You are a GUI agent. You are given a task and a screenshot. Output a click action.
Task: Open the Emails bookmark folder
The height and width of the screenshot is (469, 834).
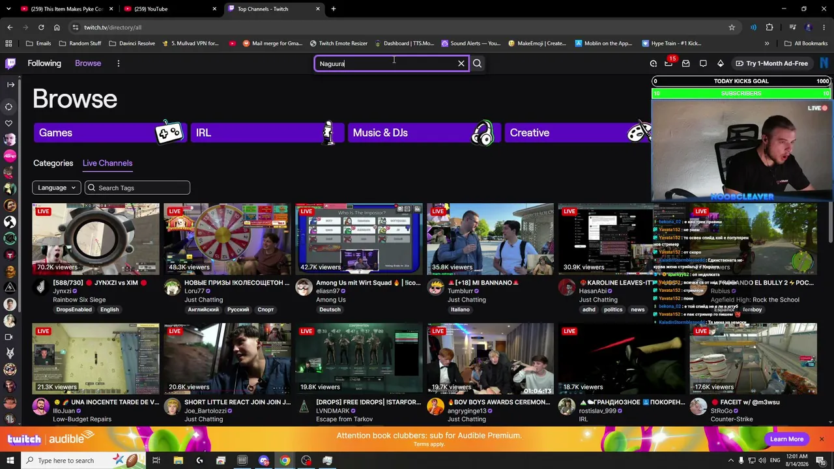[38, 44]
